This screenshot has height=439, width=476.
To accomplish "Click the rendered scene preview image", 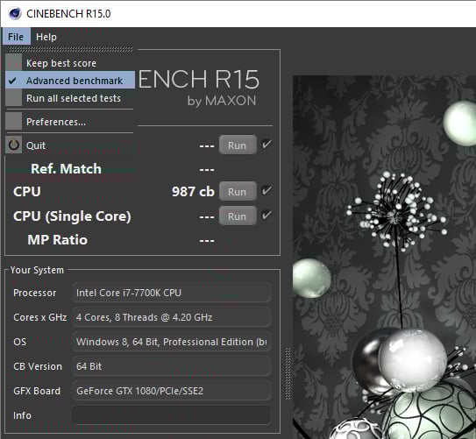I will coord(384,258).
